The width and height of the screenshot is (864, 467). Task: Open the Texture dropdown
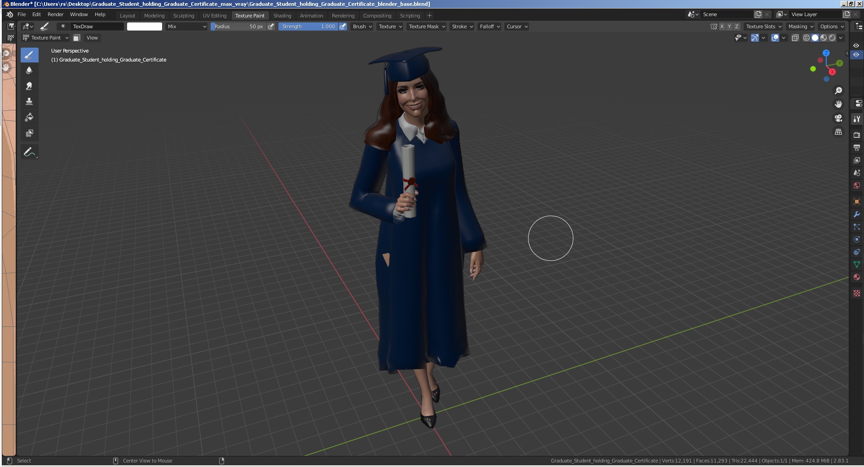click(x=390, y=26)
